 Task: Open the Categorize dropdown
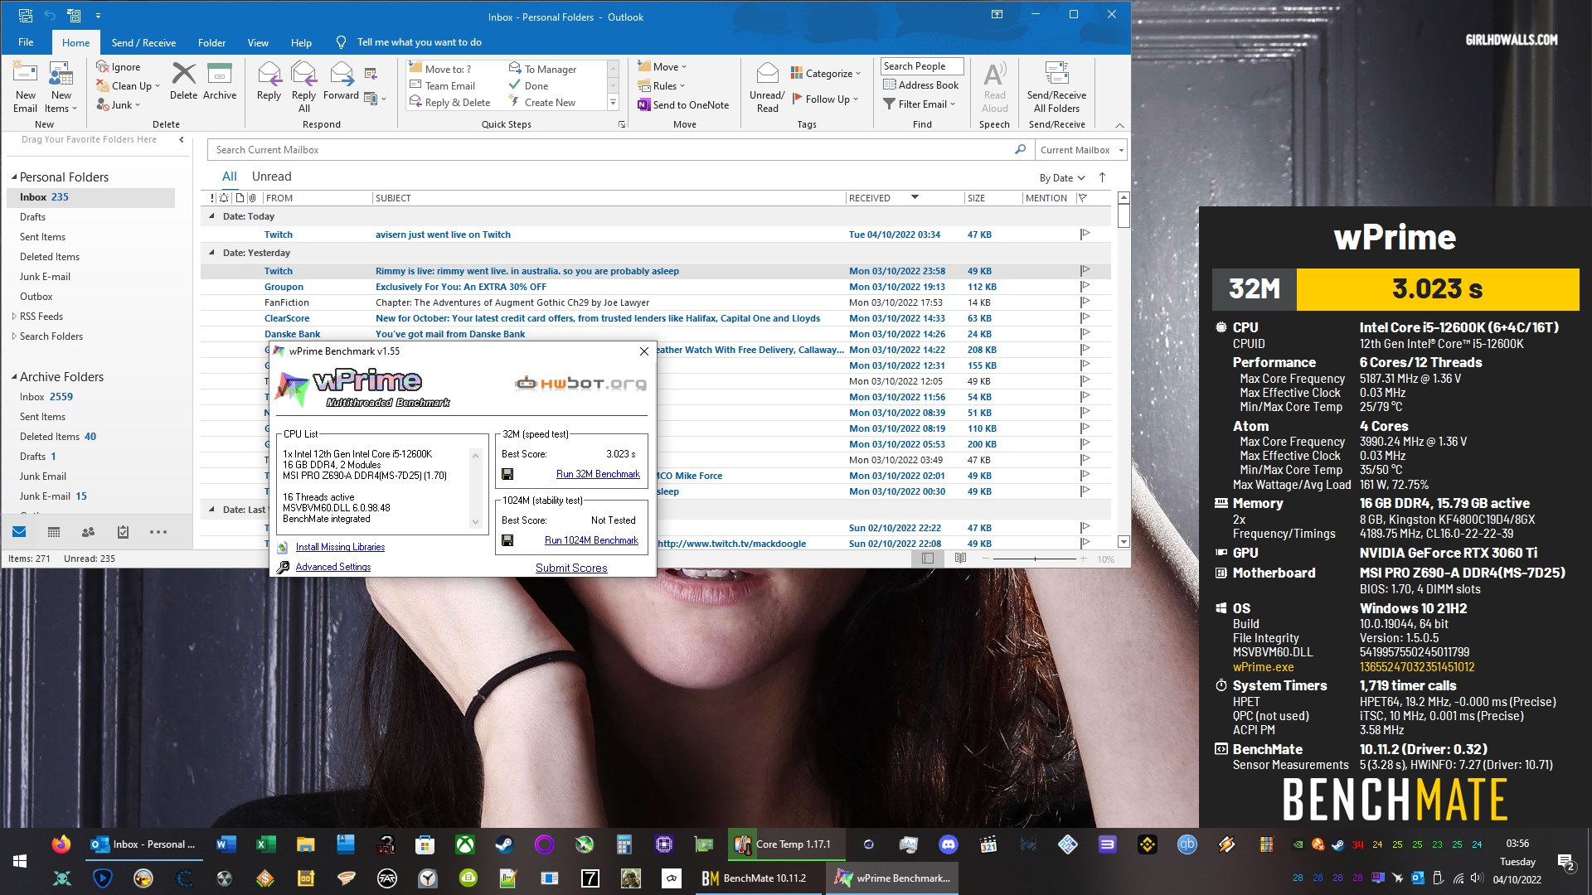(x=826, y=73)
